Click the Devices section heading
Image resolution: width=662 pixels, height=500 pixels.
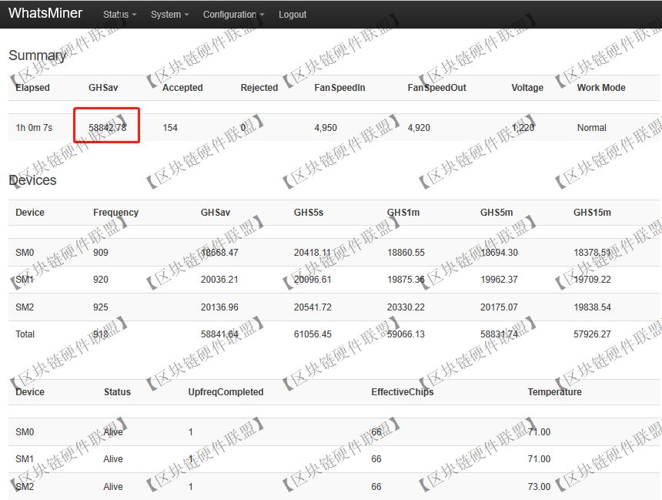tap(32, 180)
